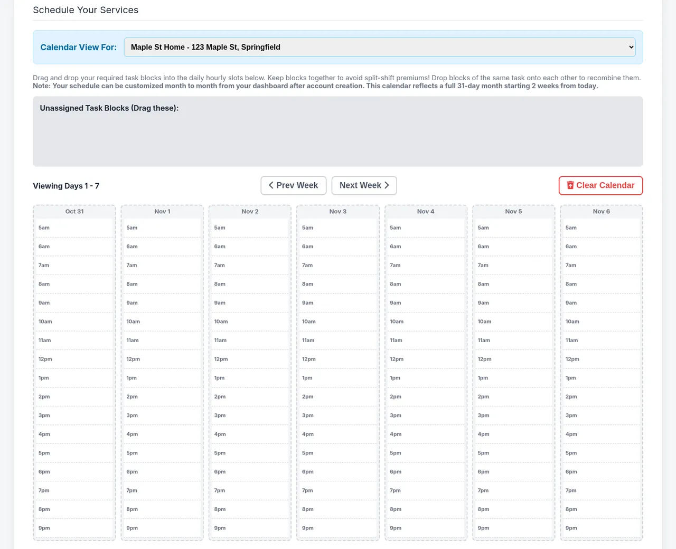Select the 8pm slot on Nov 2
The width and height of the screenshot is (676, 549).
tap(250, 509)
